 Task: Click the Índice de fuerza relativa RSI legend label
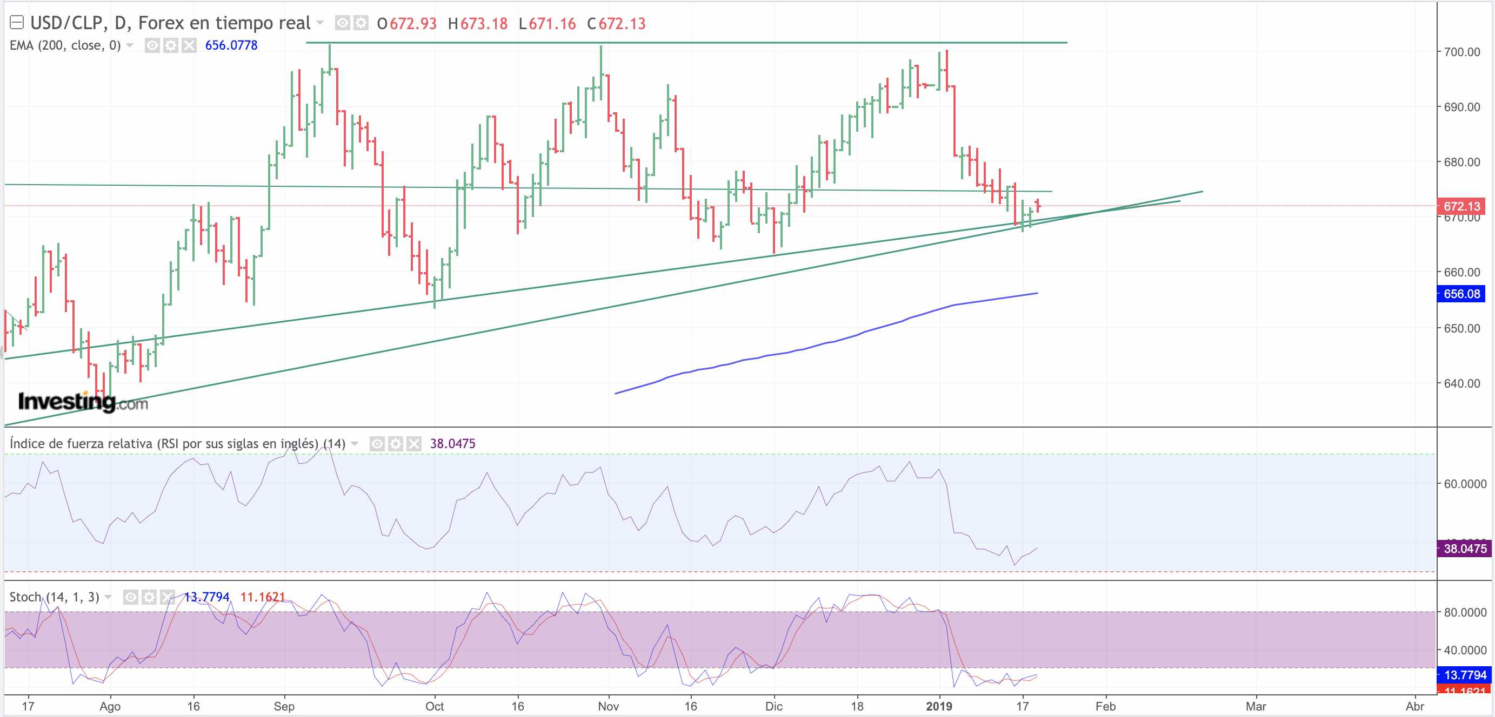click(x=178, y=443)
